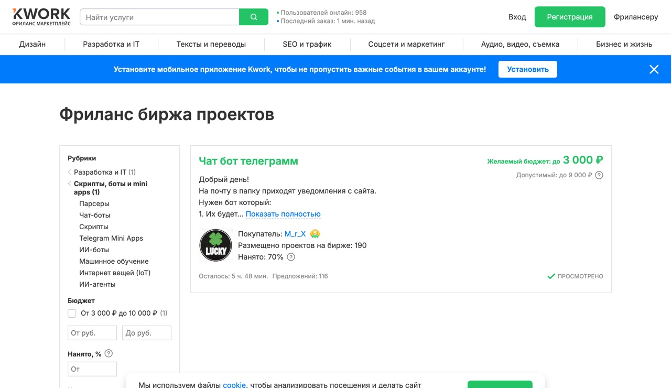The height and width of the screenshot is (388, 671).
Task: Open buyer profile M_r_X
Action: (295, 234)
